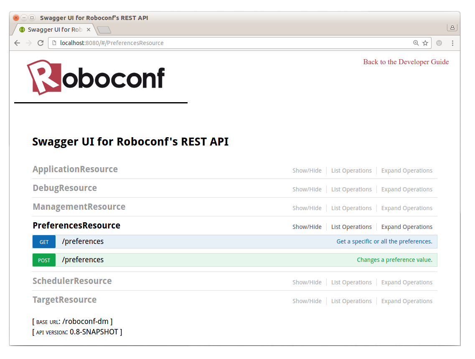Image resolution: width=475 pixels, height=359 pixels.
Task: Click the zoom icon in the address bar
Action: (x=416, y=43)
